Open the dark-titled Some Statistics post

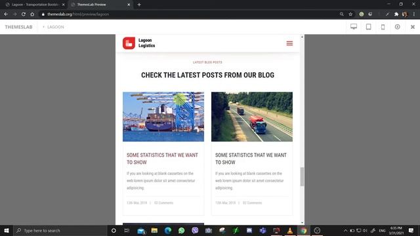coord(251,159)
